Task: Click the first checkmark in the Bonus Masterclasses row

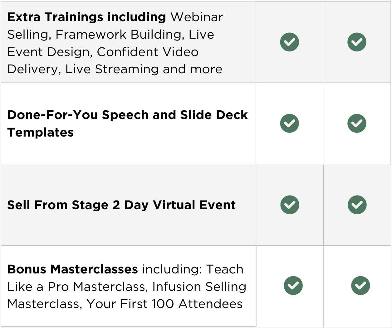Action: pyautogui.click(x=293, y=285)
